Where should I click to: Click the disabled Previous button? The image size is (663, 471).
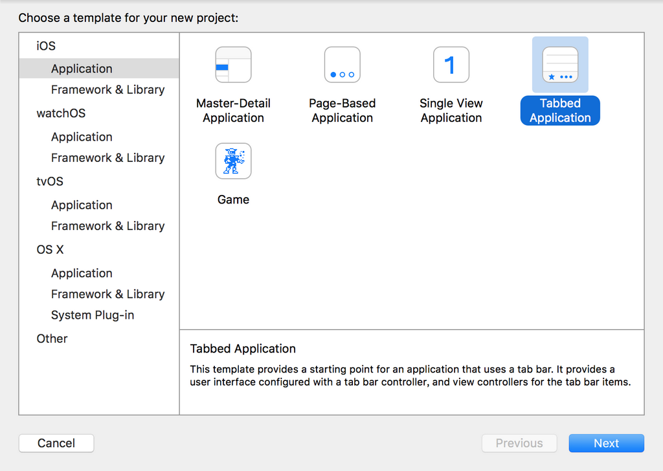tap(519, 443)
